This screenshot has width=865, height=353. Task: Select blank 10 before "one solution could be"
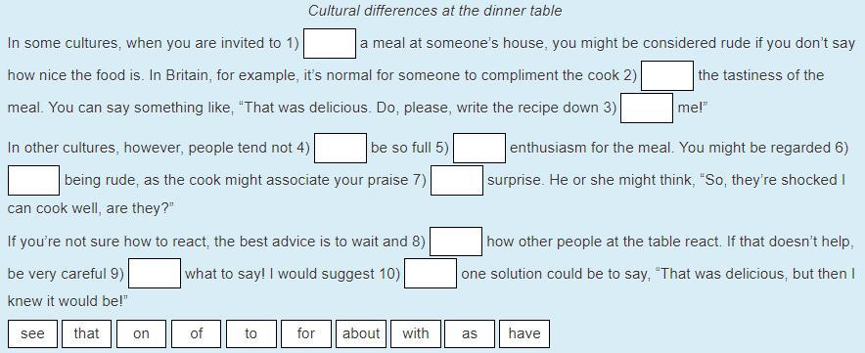tap(431, 274)
